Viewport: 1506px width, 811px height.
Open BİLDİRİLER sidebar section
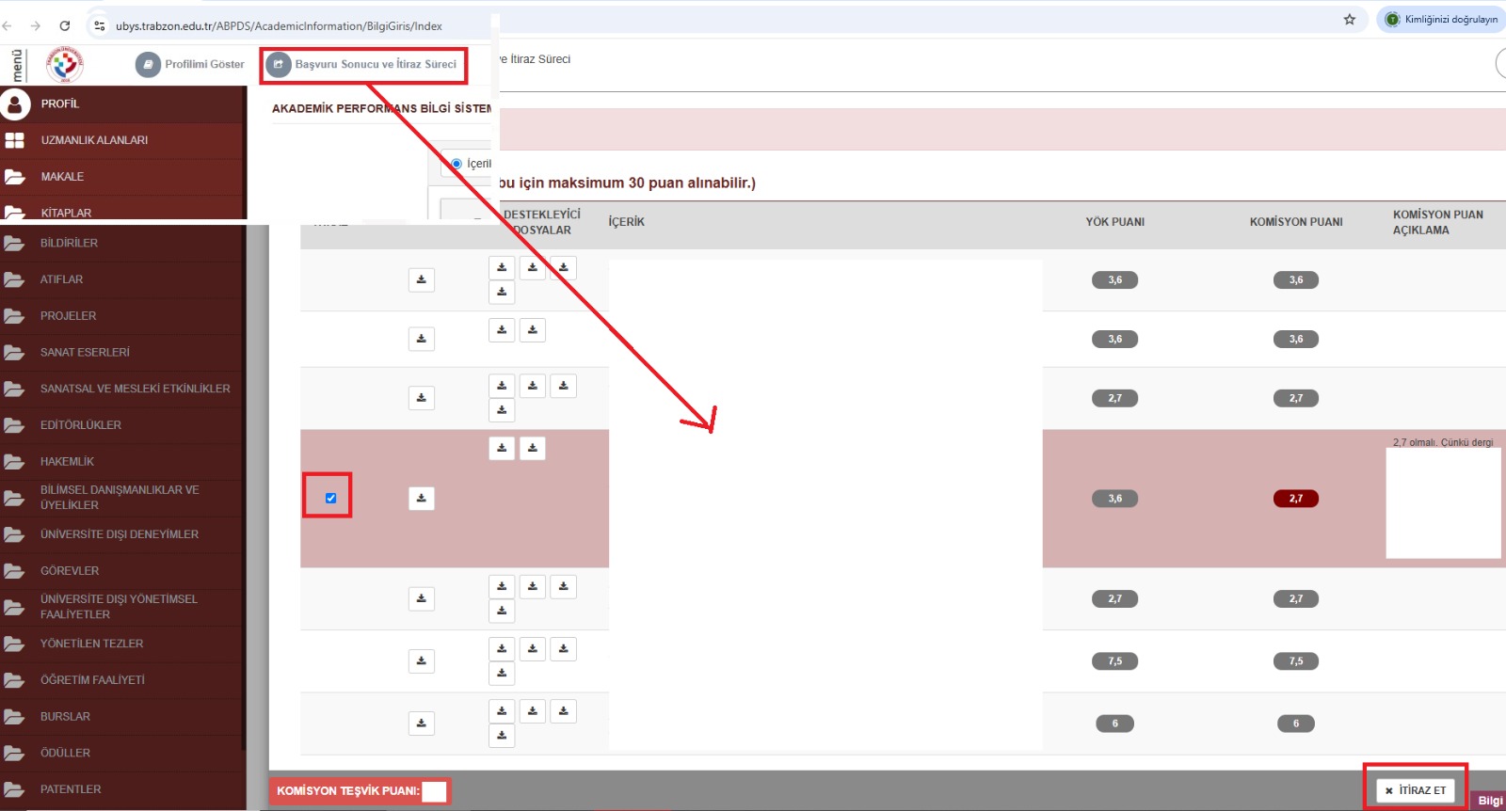122,243
